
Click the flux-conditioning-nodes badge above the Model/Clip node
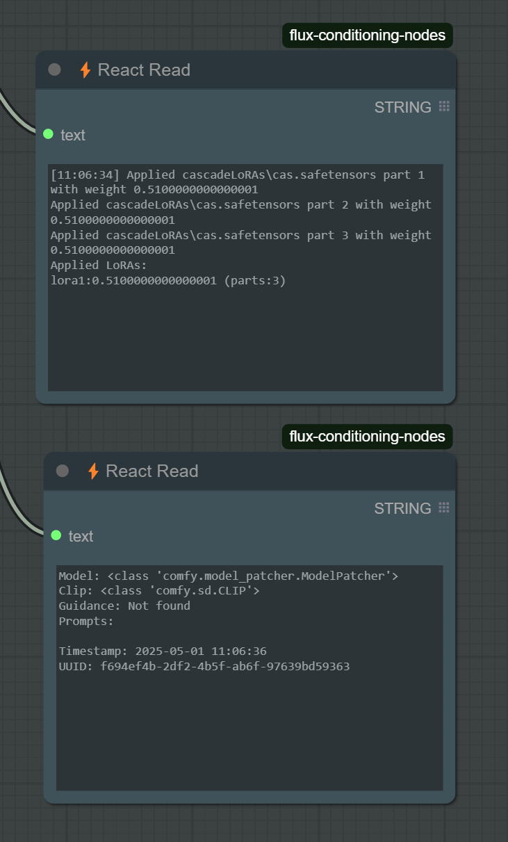(x=368, y=437)
